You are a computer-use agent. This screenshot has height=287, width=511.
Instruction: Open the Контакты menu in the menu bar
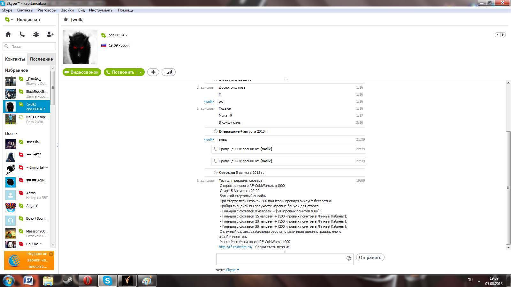point(25,10)
